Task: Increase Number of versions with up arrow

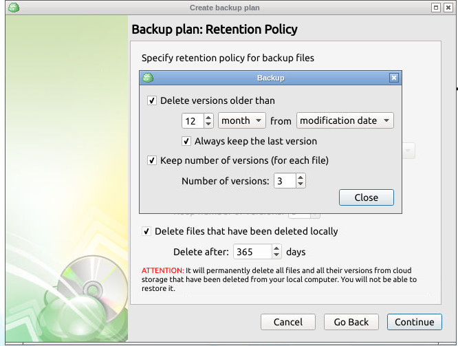Action: pos(301,177)
